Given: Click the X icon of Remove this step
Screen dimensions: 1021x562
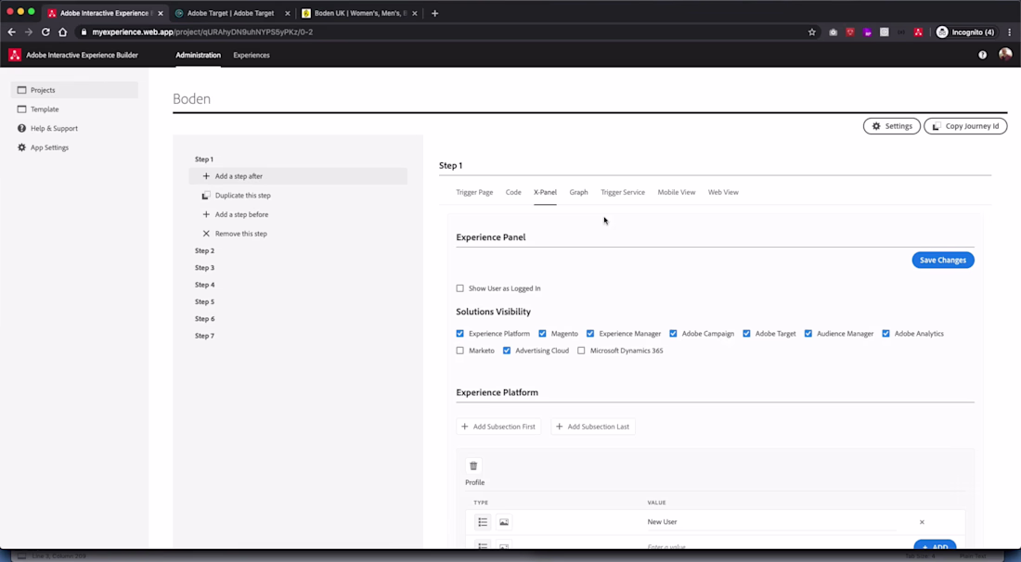Looking at the screenshot, I should (x=206, y=234).
